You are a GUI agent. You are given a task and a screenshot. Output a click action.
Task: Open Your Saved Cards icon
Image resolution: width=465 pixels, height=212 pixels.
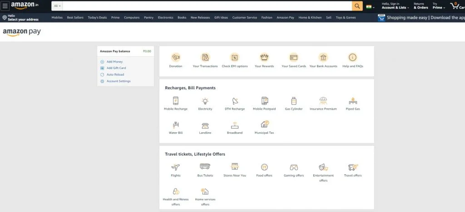pos(294,57)
